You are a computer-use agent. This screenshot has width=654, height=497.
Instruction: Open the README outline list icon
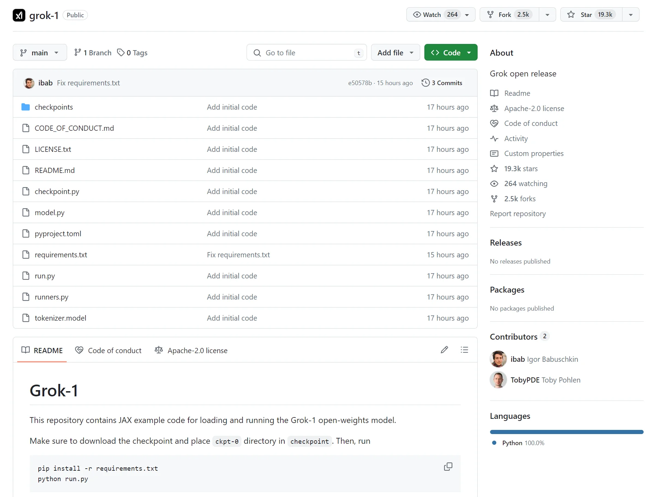tap(464, 350)
